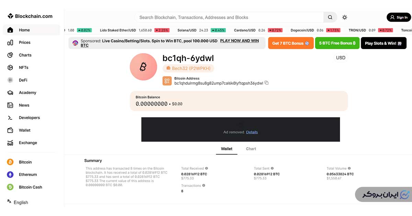Click PLAY NOW AND WIN BTC link
Image resolution: width=412 pixels, height=216 pixels.
[x=170, y=43]
